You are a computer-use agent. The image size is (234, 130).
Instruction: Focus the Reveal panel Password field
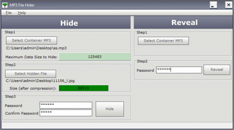coord(179,70)
